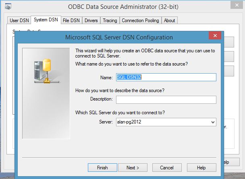Click Next to continue the wizard
This screenshot has width=245, height=179.
tap(133, 167)
